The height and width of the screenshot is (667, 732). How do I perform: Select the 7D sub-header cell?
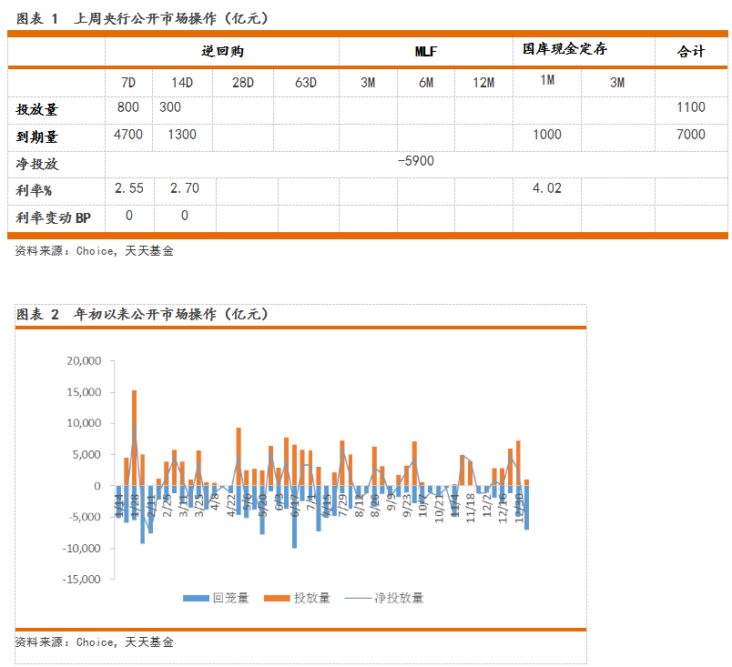[x=128, y=83]
